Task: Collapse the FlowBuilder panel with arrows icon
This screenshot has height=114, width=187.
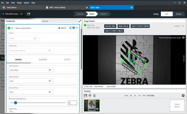Action: point(80,21)
